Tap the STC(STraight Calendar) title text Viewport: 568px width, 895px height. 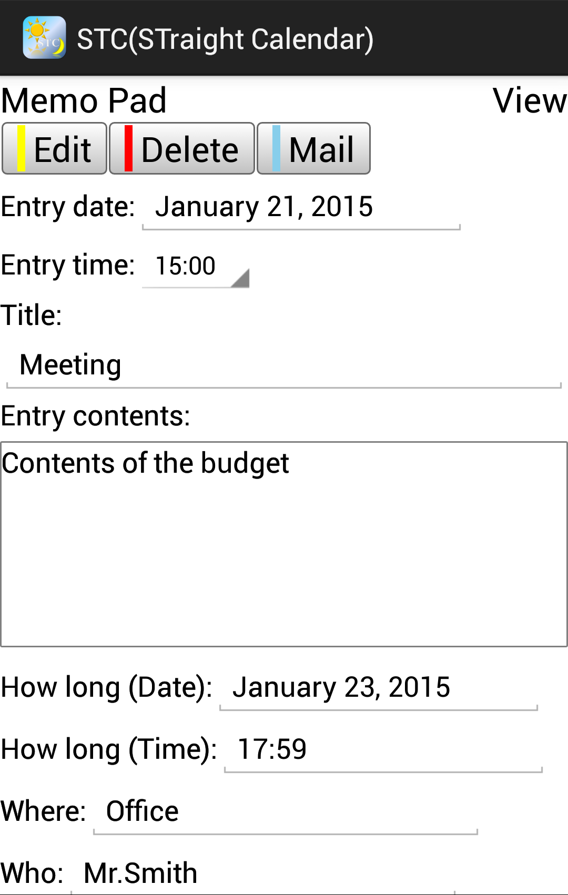click(225, 39)
